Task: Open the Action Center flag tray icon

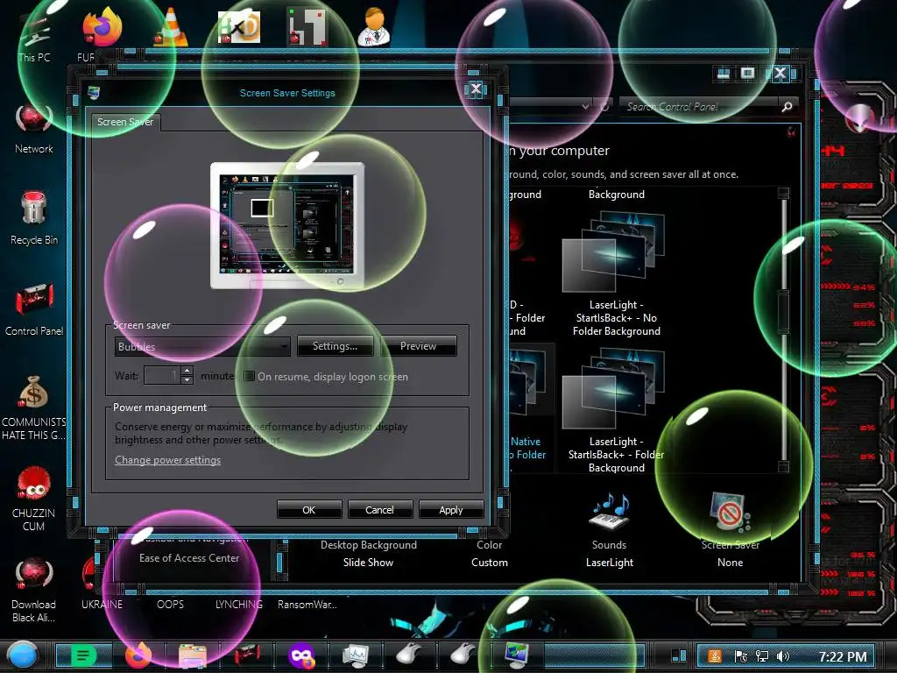Action: pos(739,656)
